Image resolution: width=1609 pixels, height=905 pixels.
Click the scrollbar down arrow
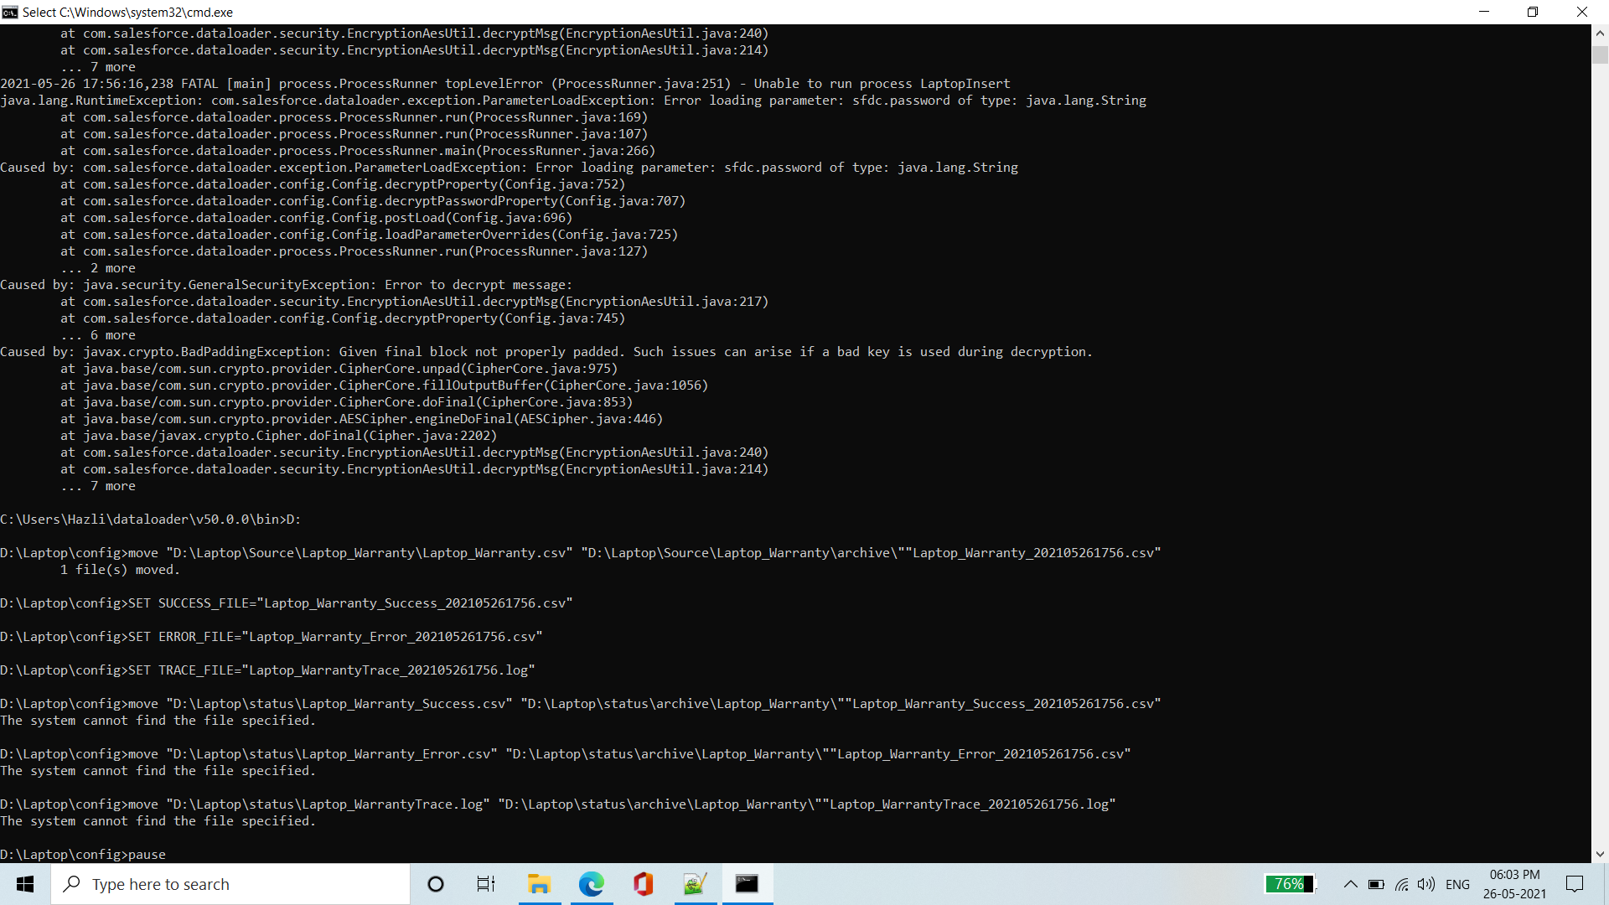(1600, 854)
